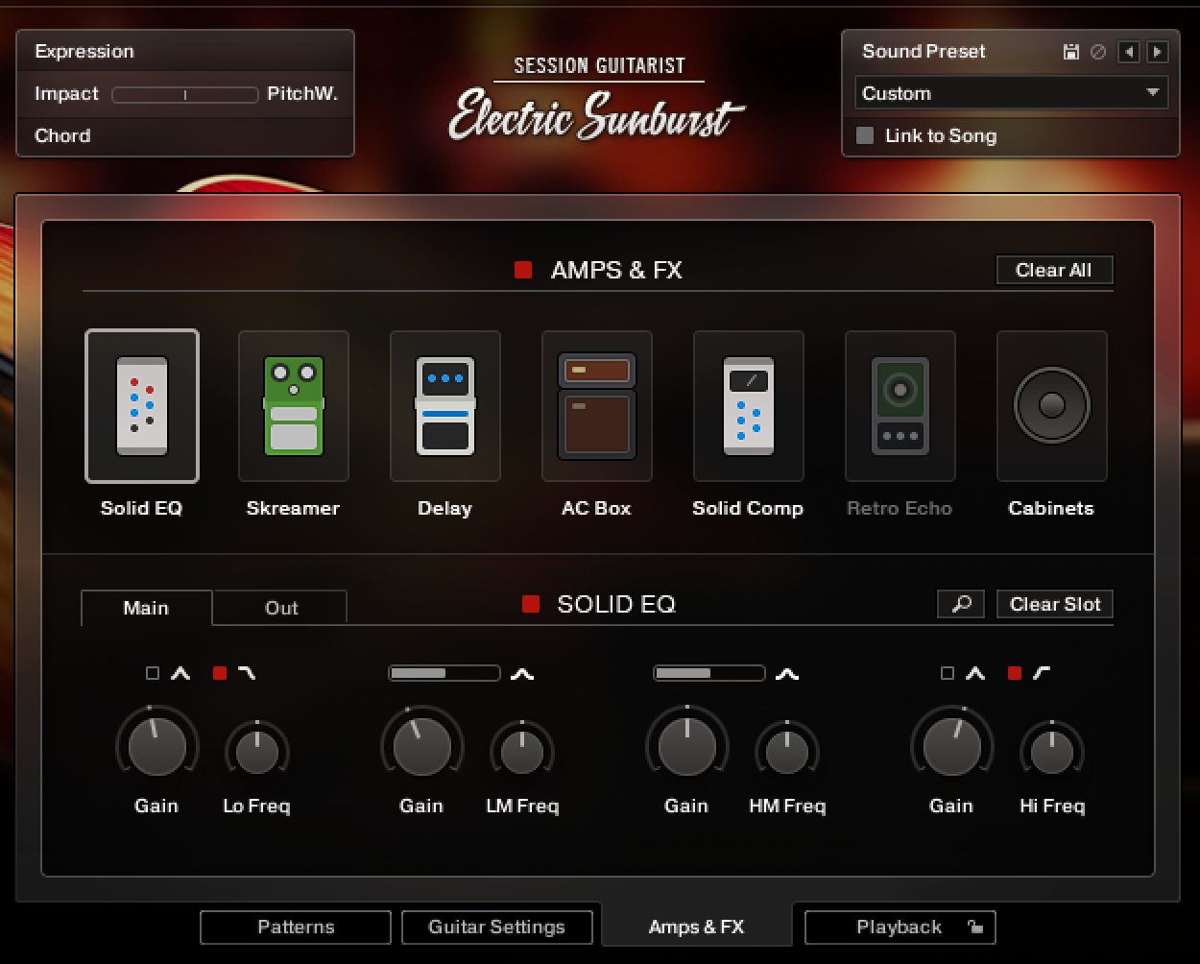Choose the Solid Comp pedal
Screen dimensions: 1200x964
[749, 406]
